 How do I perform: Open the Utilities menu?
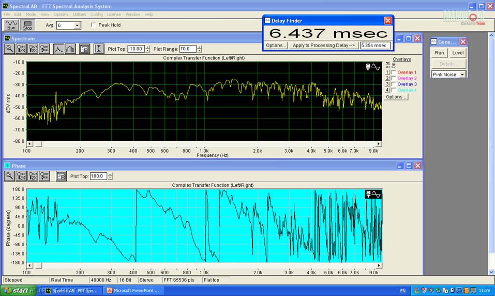point(79,14)
